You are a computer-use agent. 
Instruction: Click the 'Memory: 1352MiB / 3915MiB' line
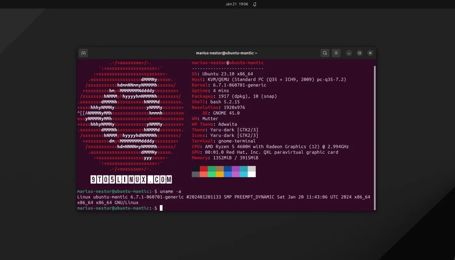pos(225,158)
